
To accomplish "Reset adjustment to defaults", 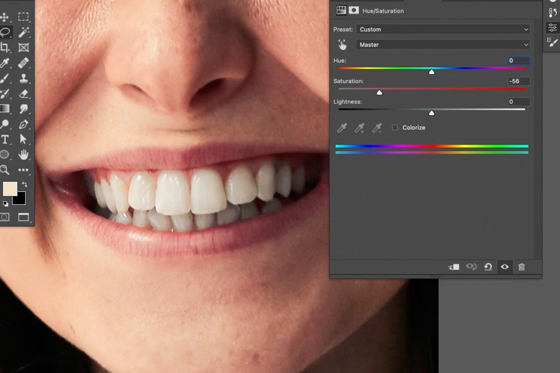I will click(488, 267).
